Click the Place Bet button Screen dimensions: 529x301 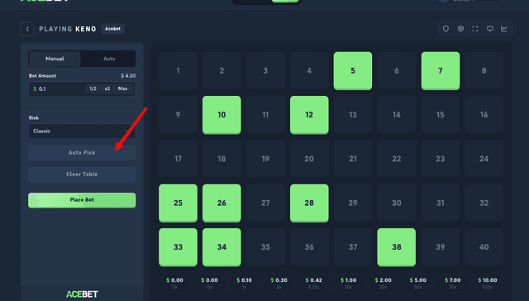click(82, 200)
